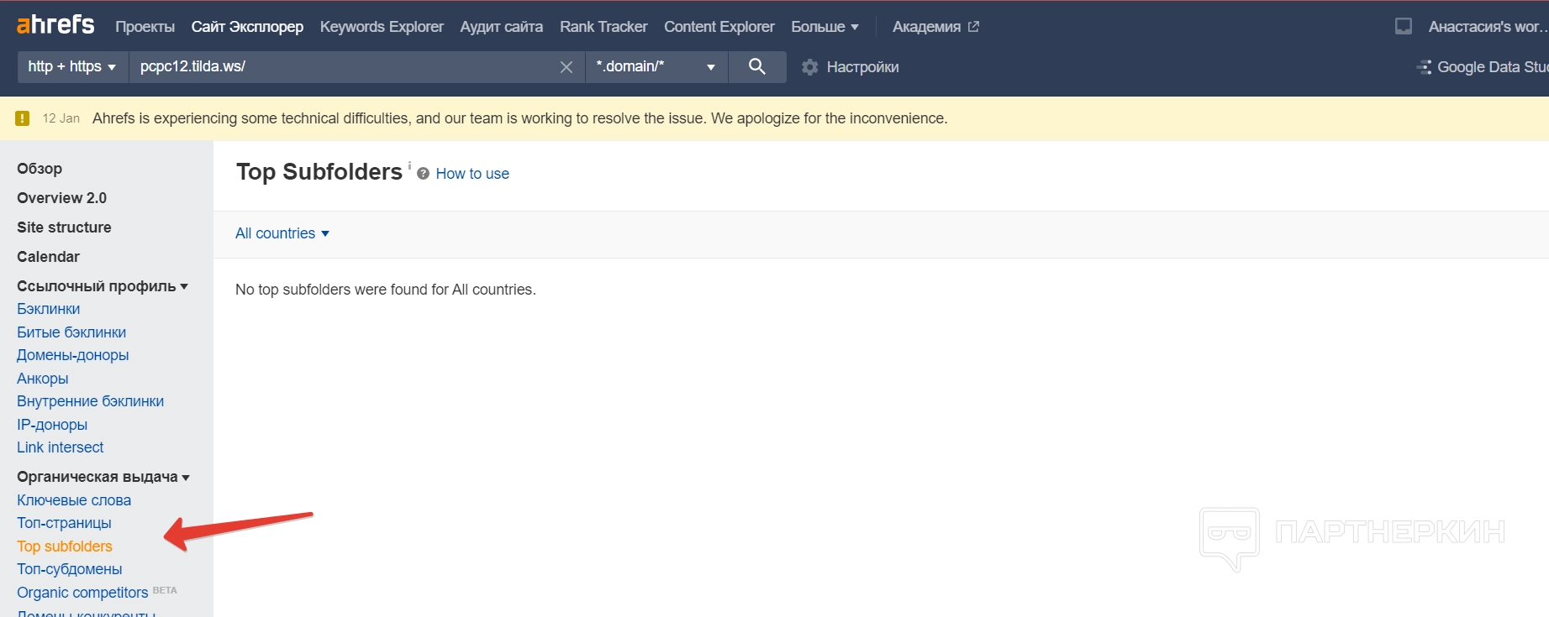The height and width of the screenshot is (617, 1549).
Task: Open the Больше menu
Action: pyautogui.click(x=825, y=27)
